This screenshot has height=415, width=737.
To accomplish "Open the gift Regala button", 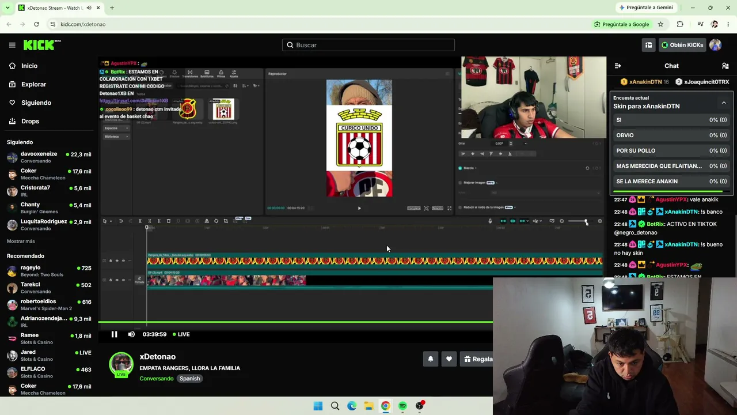I will click(478, 359).
